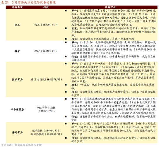
Task: Click the index text '光纤指数（884944.WI）'
Action: 46,131
